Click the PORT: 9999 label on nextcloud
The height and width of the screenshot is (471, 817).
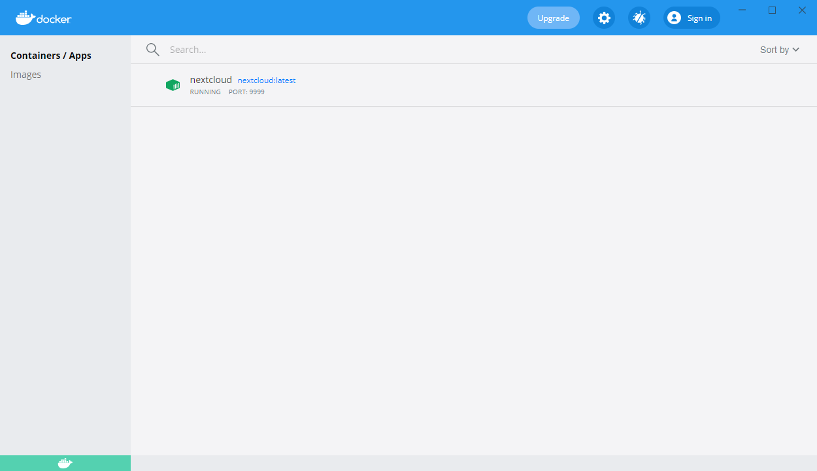point(246,92)
